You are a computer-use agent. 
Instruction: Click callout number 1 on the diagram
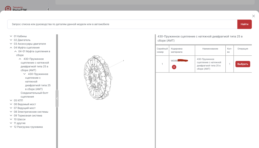point(123,61)
